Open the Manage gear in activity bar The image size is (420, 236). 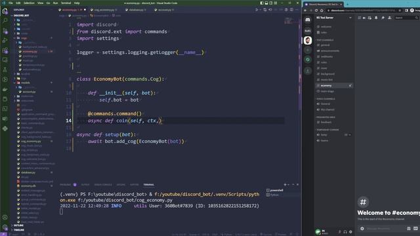[x=5, y=227]
